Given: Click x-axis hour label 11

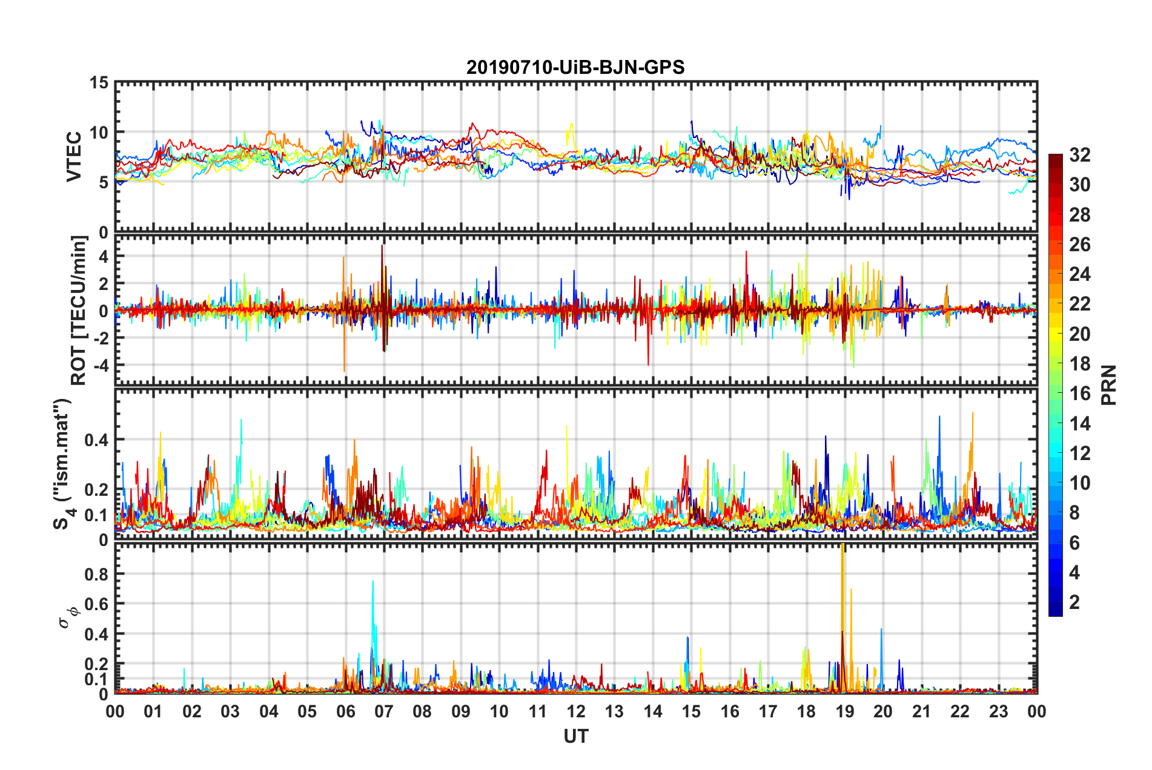Looking at the screenshot, I should click(538, 711).
